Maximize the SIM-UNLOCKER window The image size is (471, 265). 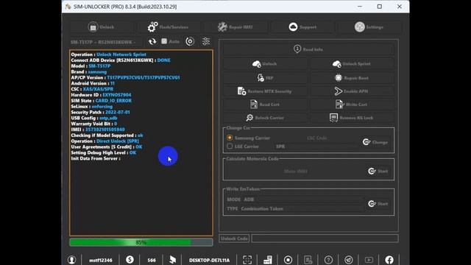pyautogui.click(x=380, y=7)
